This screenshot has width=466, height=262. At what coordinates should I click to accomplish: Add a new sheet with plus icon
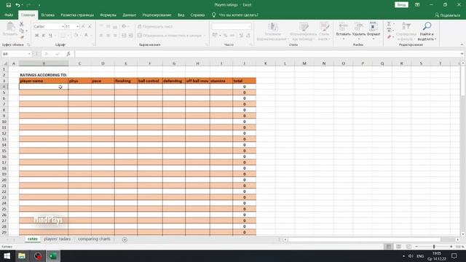click(x=125, y=239)
